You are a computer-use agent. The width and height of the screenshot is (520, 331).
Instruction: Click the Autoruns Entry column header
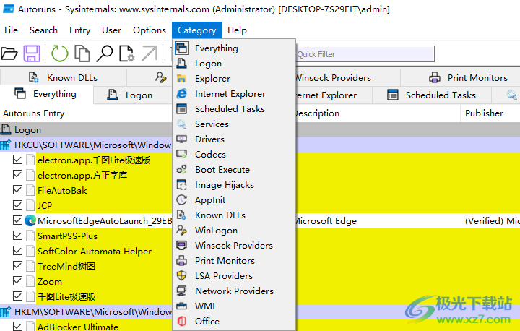coord(86,113)
